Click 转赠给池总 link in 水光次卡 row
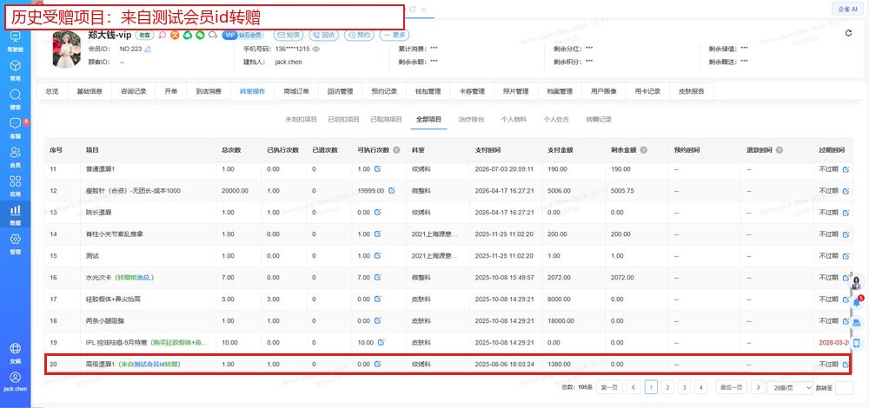The width and height of the screenshot is (869, 408). point(134,277)
